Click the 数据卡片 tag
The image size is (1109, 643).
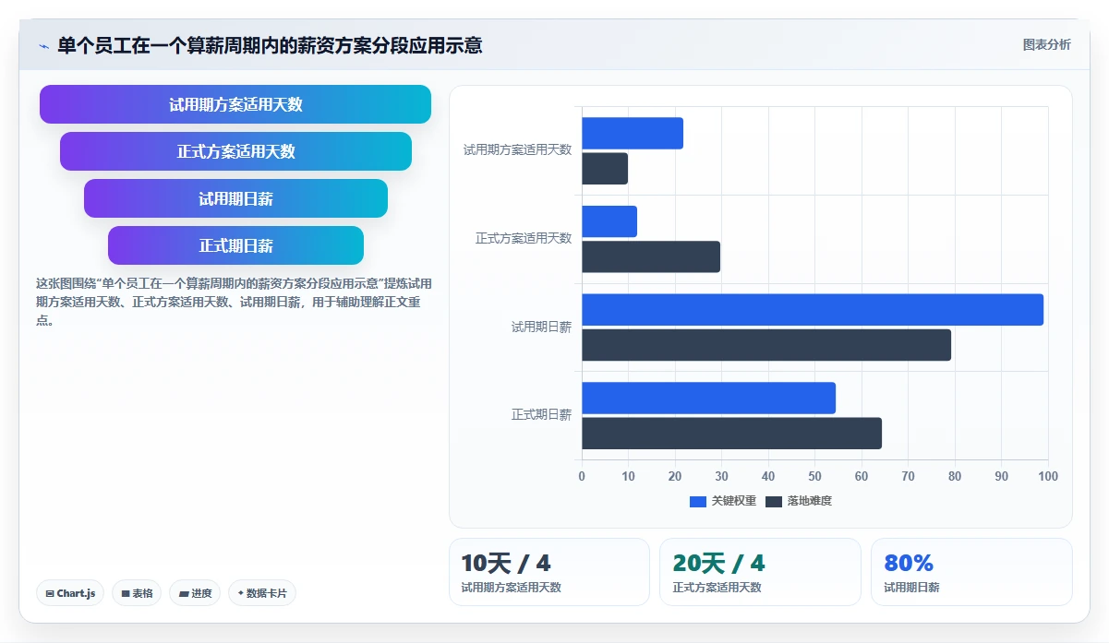pyautogui.click(x=262, y=593)
